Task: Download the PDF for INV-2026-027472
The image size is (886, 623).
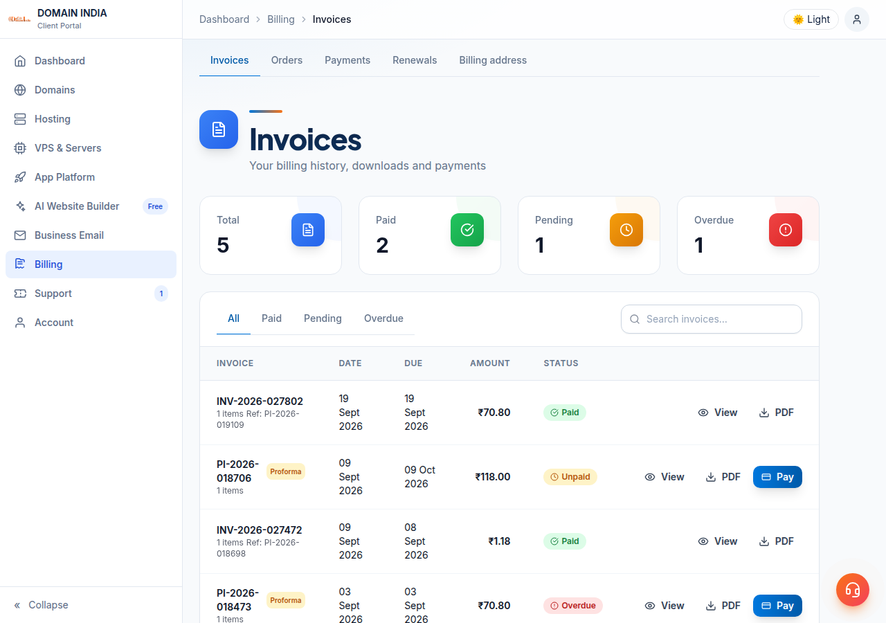Action: pyautogui.click(x=776, y=541)
